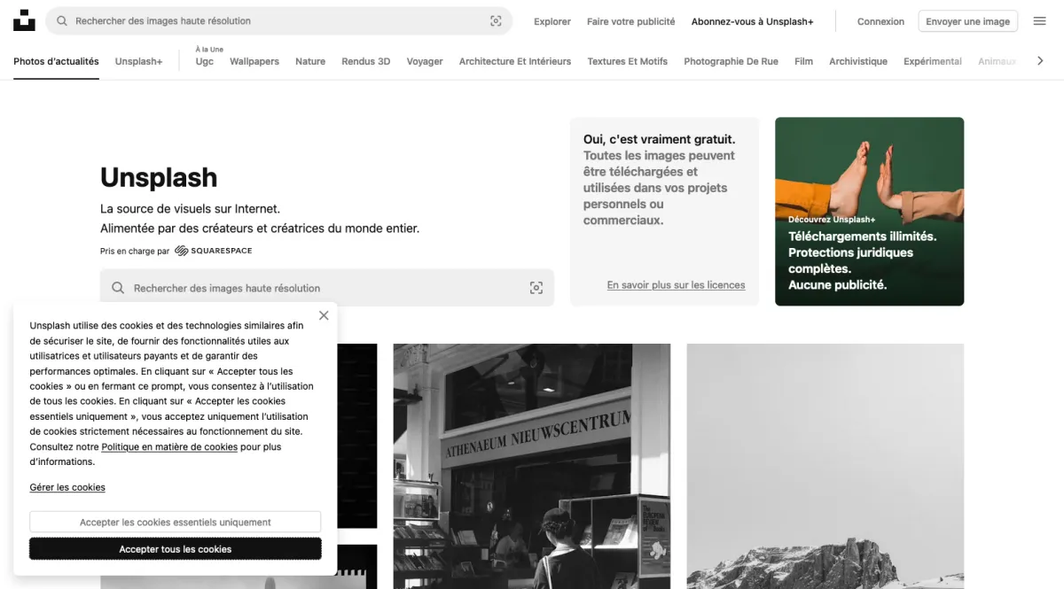Switch to the Nature category

point(310,61)
